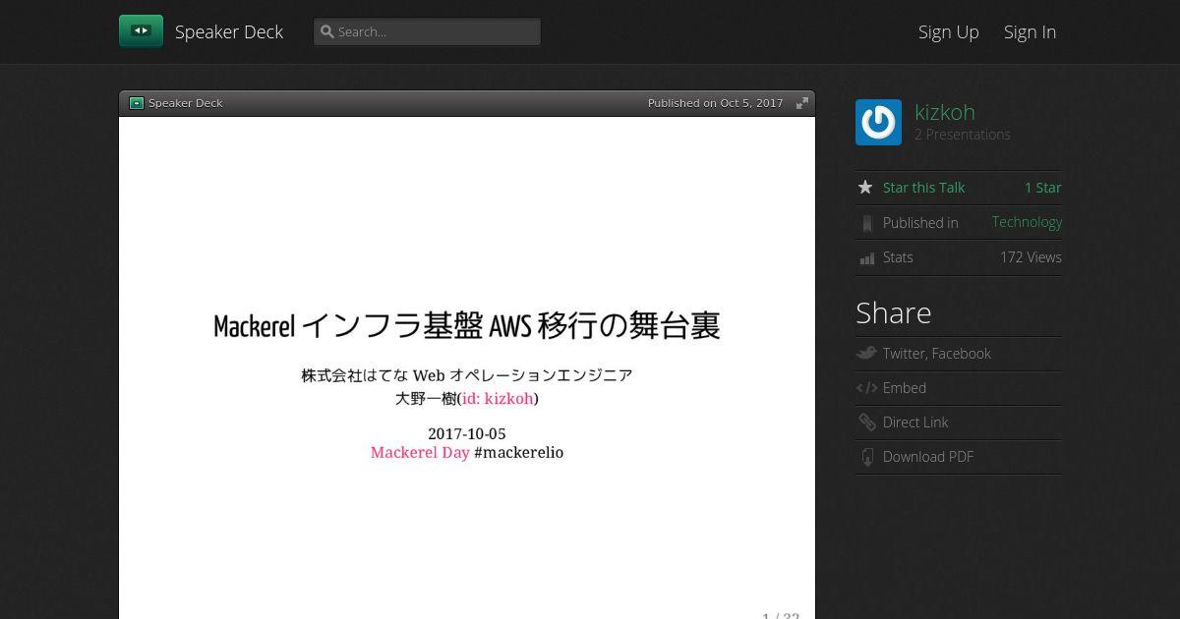Click the slide title Mackerel インフラ基盤 AWS 移行の舞台裏
This screenshot has height=619, width=1180.
click(x=467, y=326)
